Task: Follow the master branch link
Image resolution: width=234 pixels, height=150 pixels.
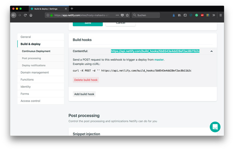Action: [159, 60]
